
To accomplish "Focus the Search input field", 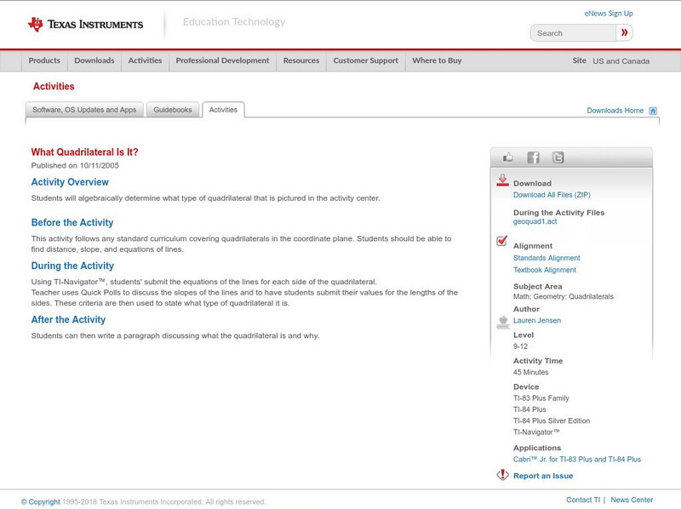I will point(573,33).
